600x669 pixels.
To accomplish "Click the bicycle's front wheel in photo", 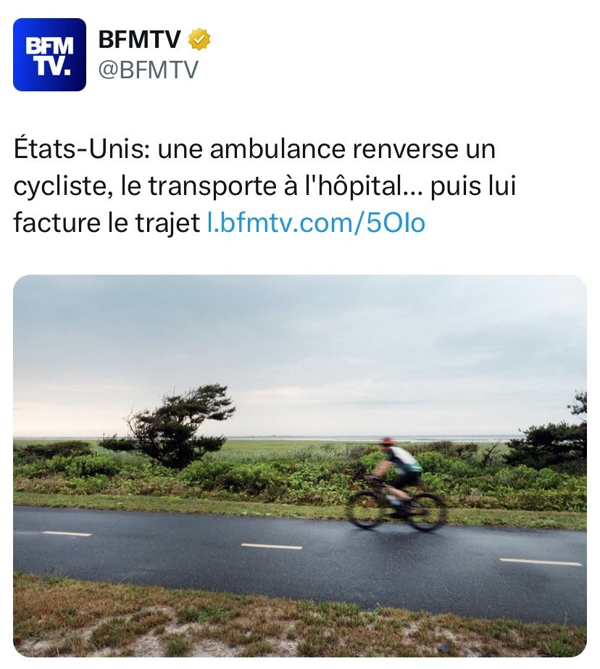I will (x=365, y=510).
